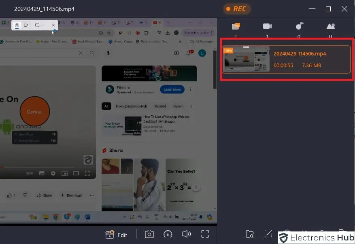Select video record mode in the snipping toolbar
Image resolution: width=355 pixels, height=244 pixels.
26,25
